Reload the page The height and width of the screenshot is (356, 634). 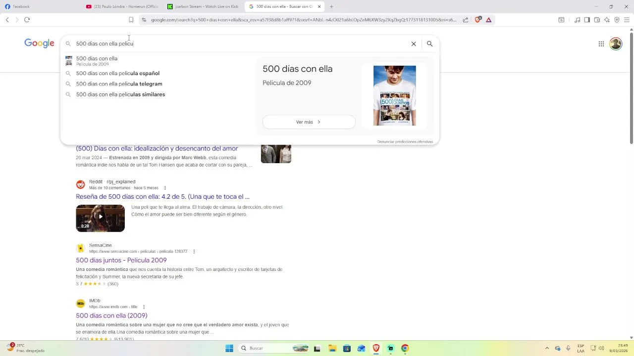tap(27, 20)
